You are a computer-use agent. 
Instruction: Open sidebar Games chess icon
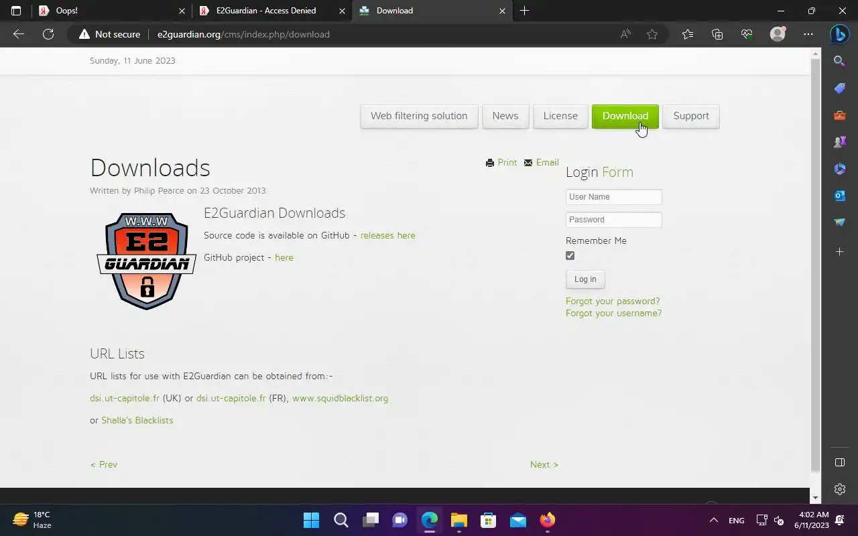click(839, 142)
